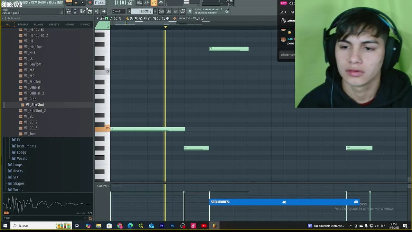The height and width of the screenshot is (232, 412).
Task: Open piano roll main menu arrow
Action: (x=98, y=18)
